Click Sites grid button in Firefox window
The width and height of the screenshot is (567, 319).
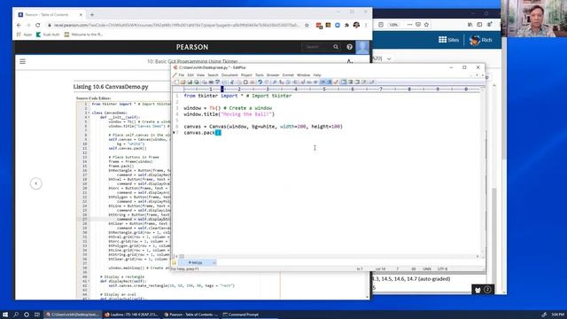tap(449, 40)
